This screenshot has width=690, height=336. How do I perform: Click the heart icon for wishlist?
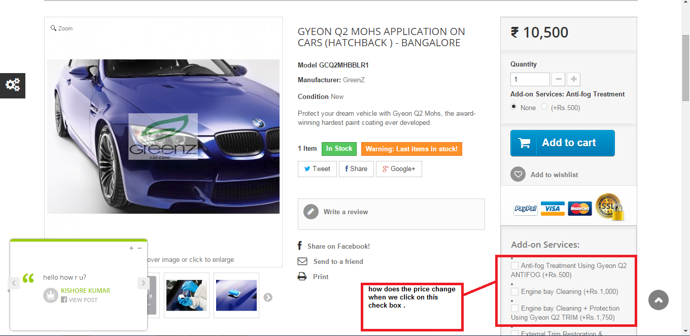click(517, 174)
